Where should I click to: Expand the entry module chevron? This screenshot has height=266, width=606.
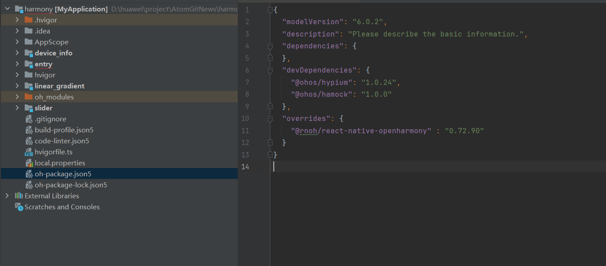17,64
